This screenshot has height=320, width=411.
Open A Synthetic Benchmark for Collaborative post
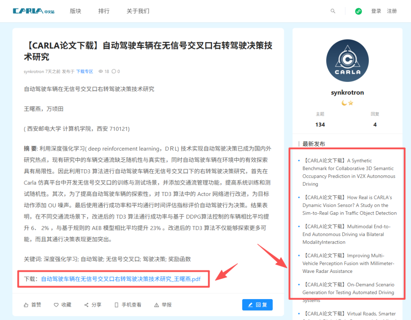point(349,172)
